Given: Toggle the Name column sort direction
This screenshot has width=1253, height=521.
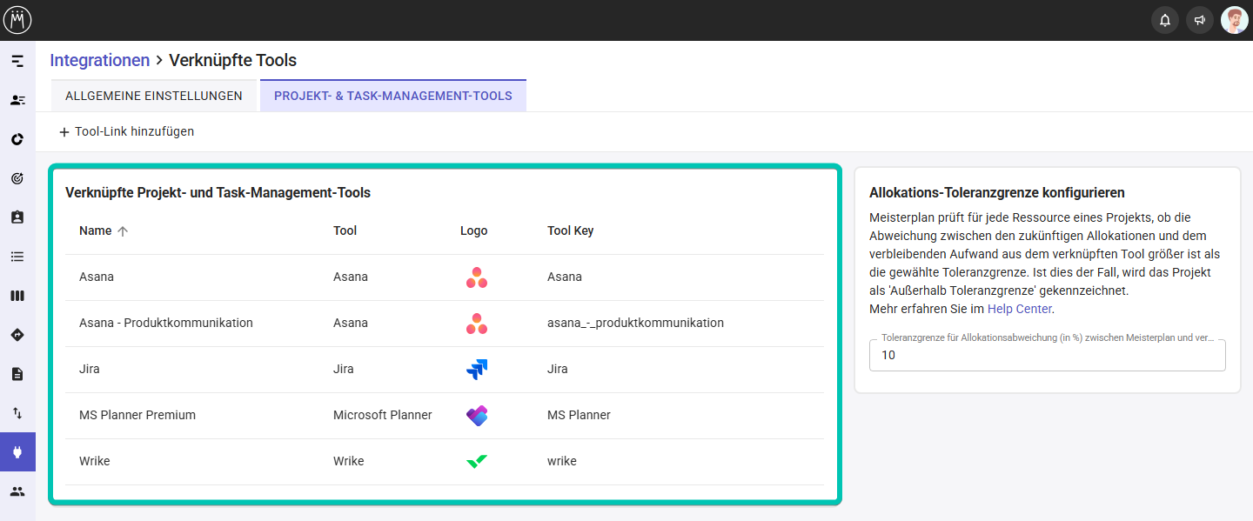Looking at the screenshot, I should pyautogui.click(x=122, y=230).
